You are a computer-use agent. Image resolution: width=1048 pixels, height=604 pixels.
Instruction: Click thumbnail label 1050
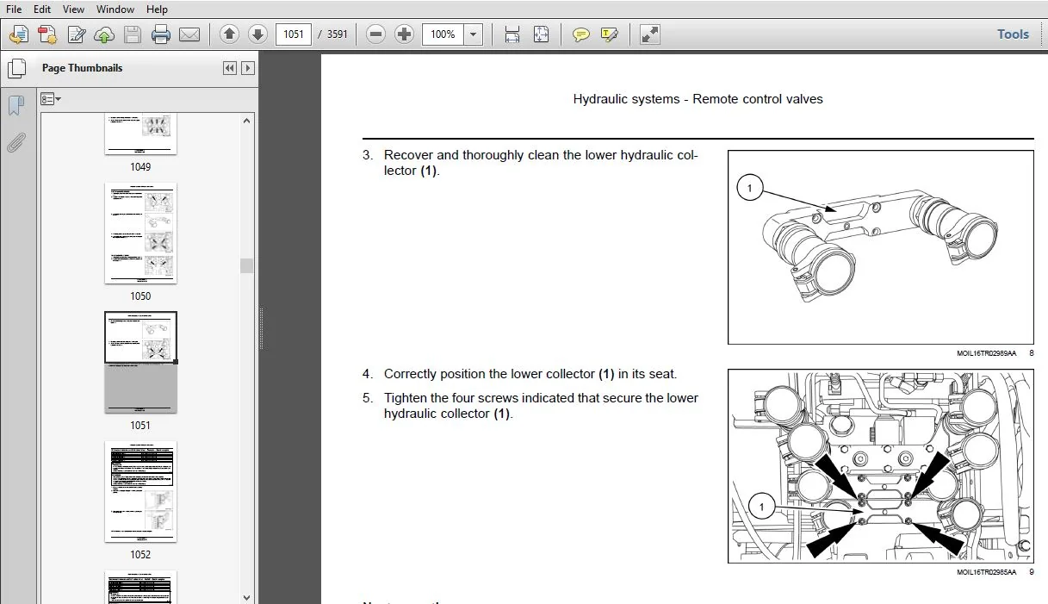point(140,296)
